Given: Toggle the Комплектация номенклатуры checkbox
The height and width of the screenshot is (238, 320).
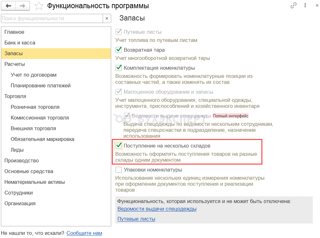Looking at the screenshot, I should click(118, 68).
